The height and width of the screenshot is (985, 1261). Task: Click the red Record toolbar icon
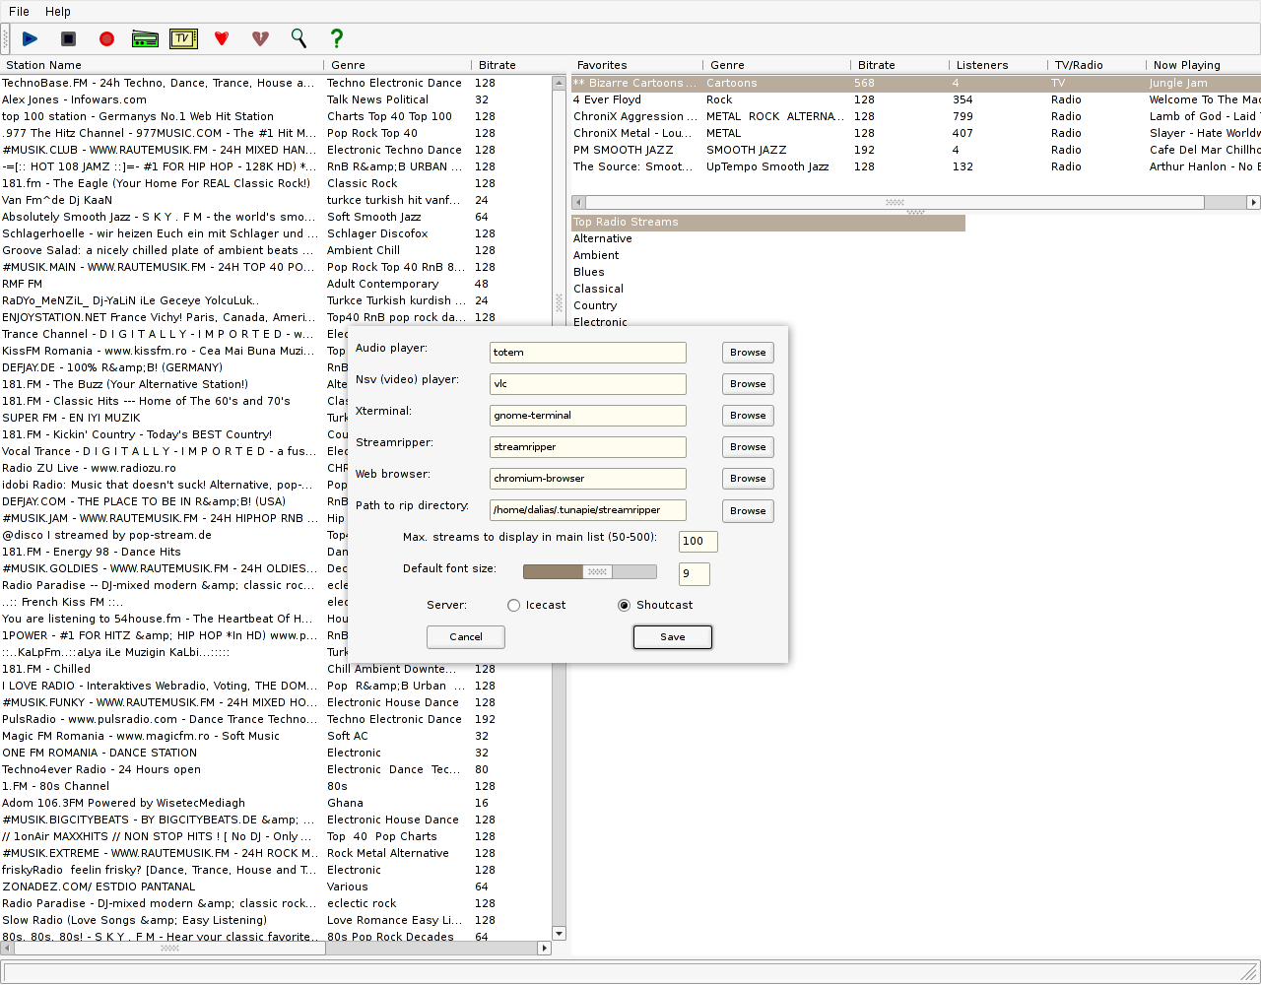(x=106, y=38)
